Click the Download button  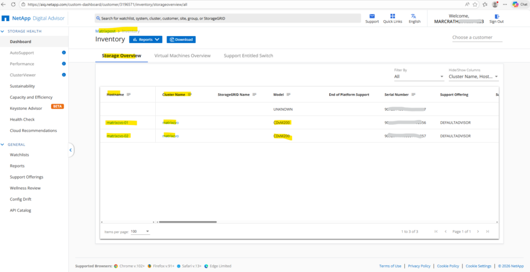click(x=181, y=39)
